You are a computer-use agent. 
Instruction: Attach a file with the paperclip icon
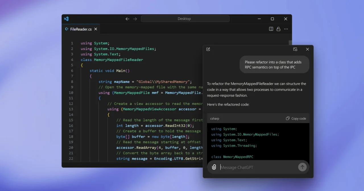point(214,167)
